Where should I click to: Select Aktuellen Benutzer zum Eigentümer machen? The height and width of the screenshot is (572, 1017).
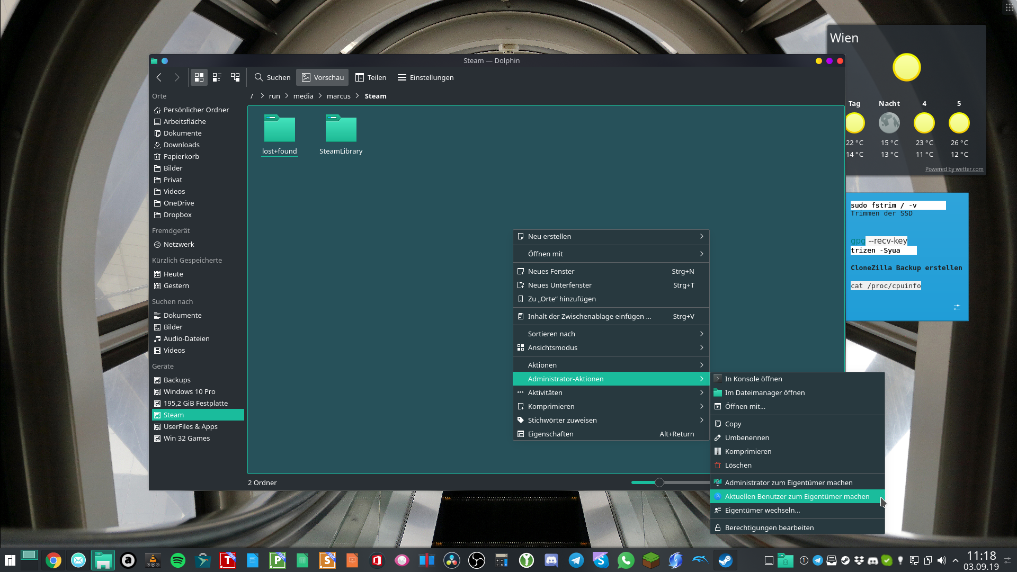[x=797, y=496]
